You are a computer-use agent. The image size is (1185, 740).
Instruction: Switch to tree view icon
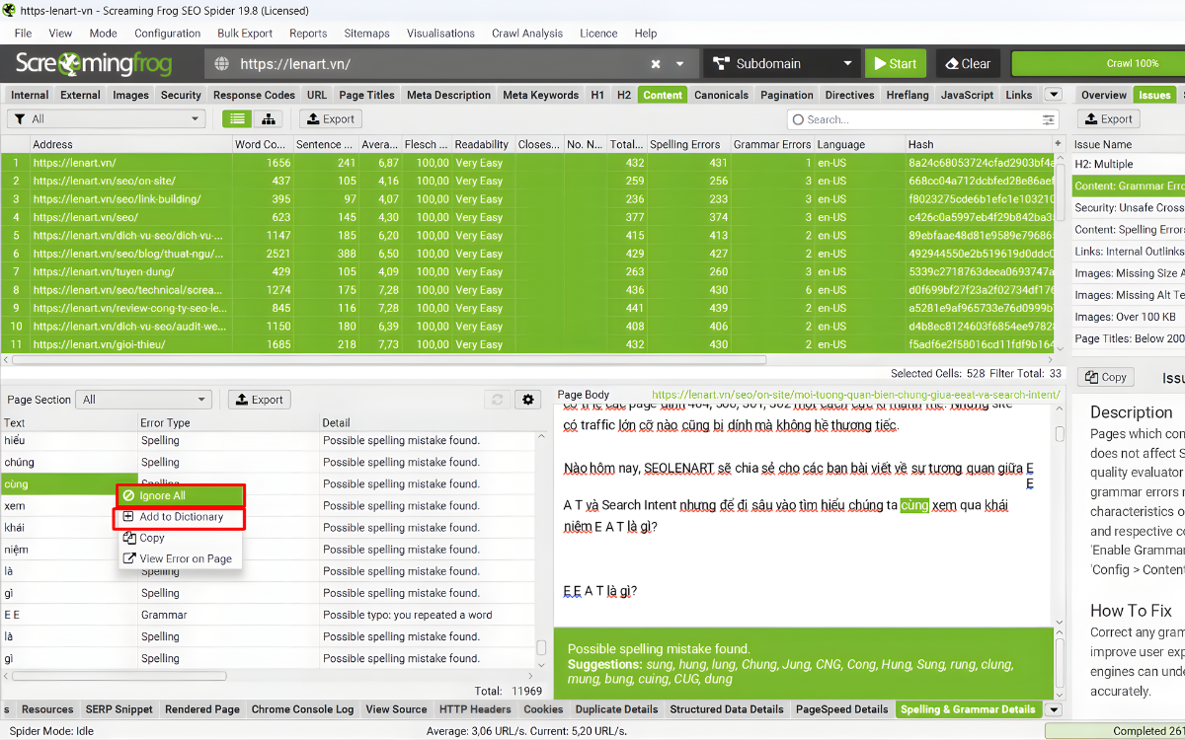268,119
